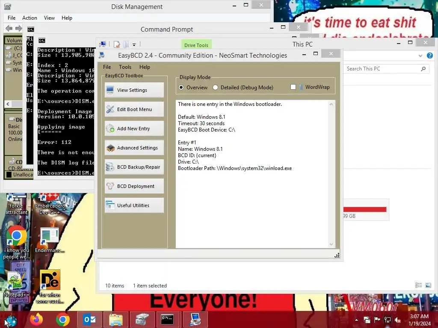Show hidden tray icons arrow
The image size is (438, 328).
356,320
